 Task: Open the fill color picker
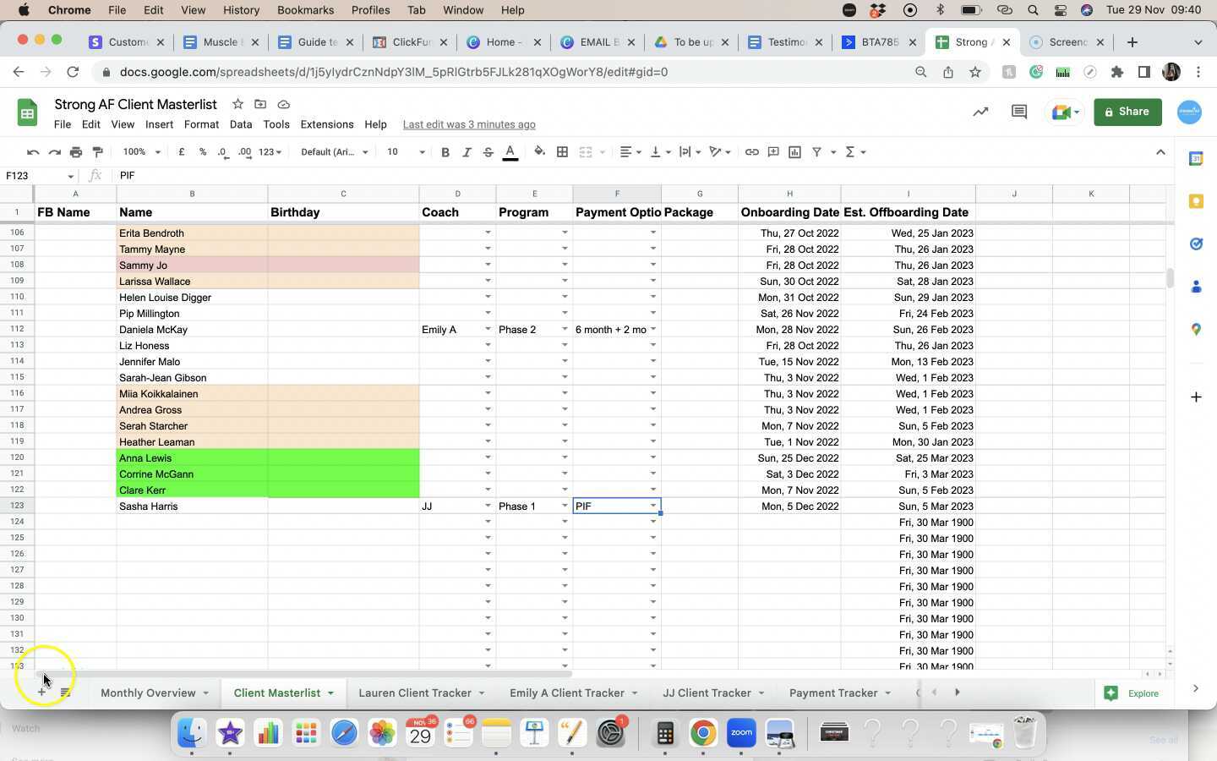[540, 152]
